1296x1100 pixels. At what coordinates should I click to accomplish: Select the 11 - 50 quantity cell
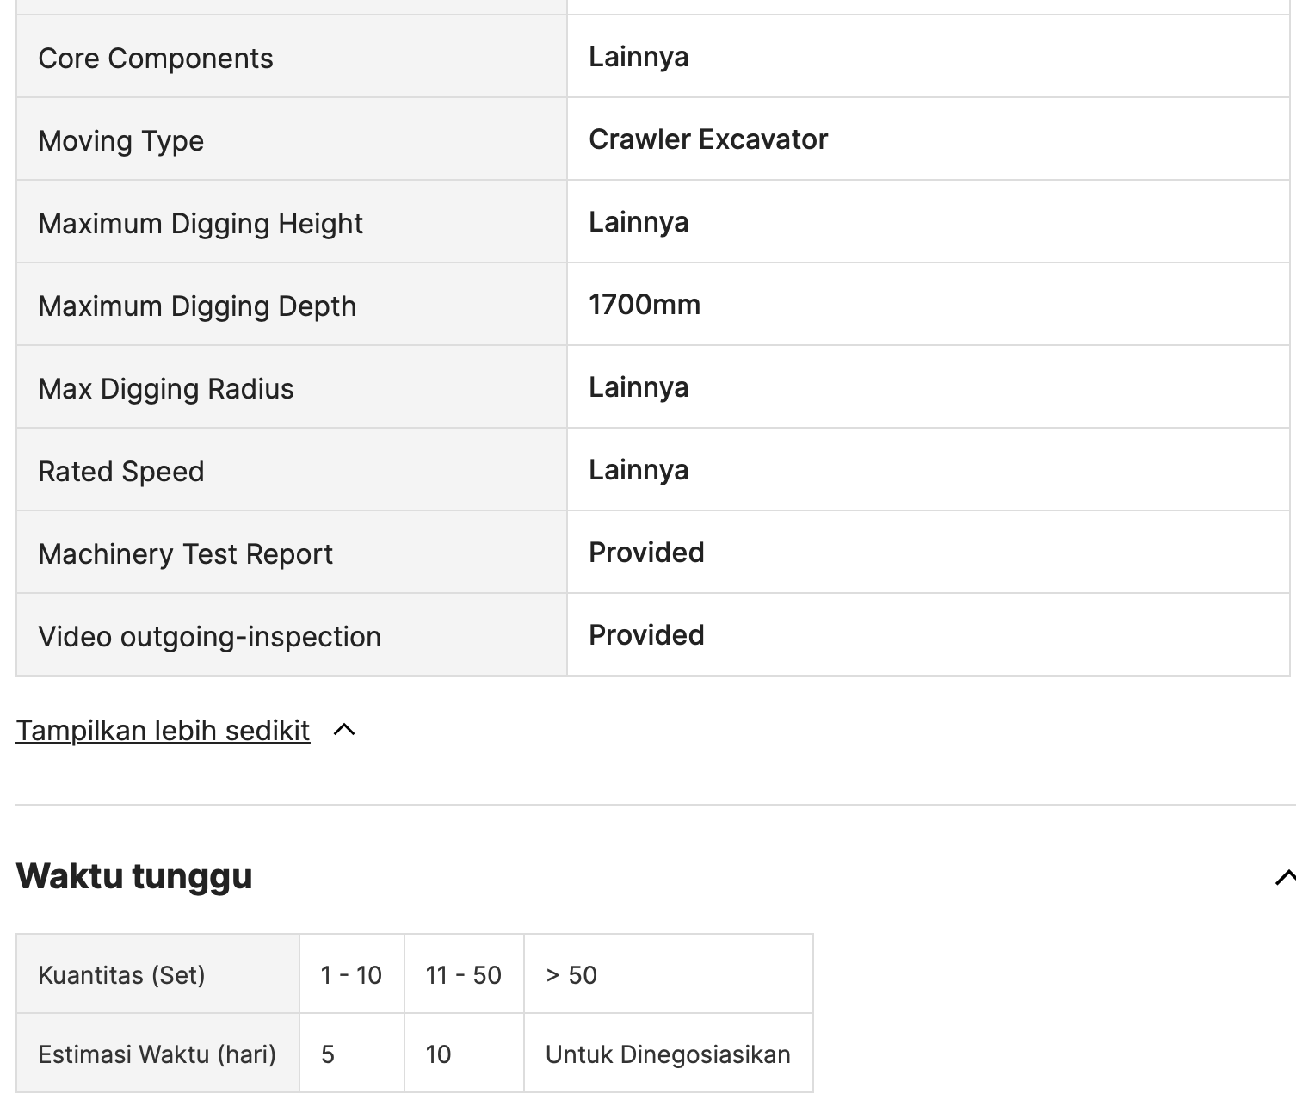pyautogui.click(x=464, y=974)
